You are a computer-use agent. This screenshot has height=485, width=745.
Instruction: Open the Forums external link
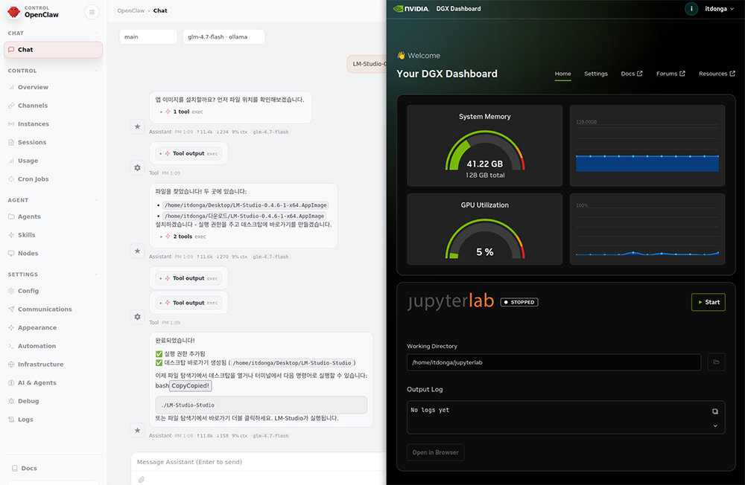(670, 74)
